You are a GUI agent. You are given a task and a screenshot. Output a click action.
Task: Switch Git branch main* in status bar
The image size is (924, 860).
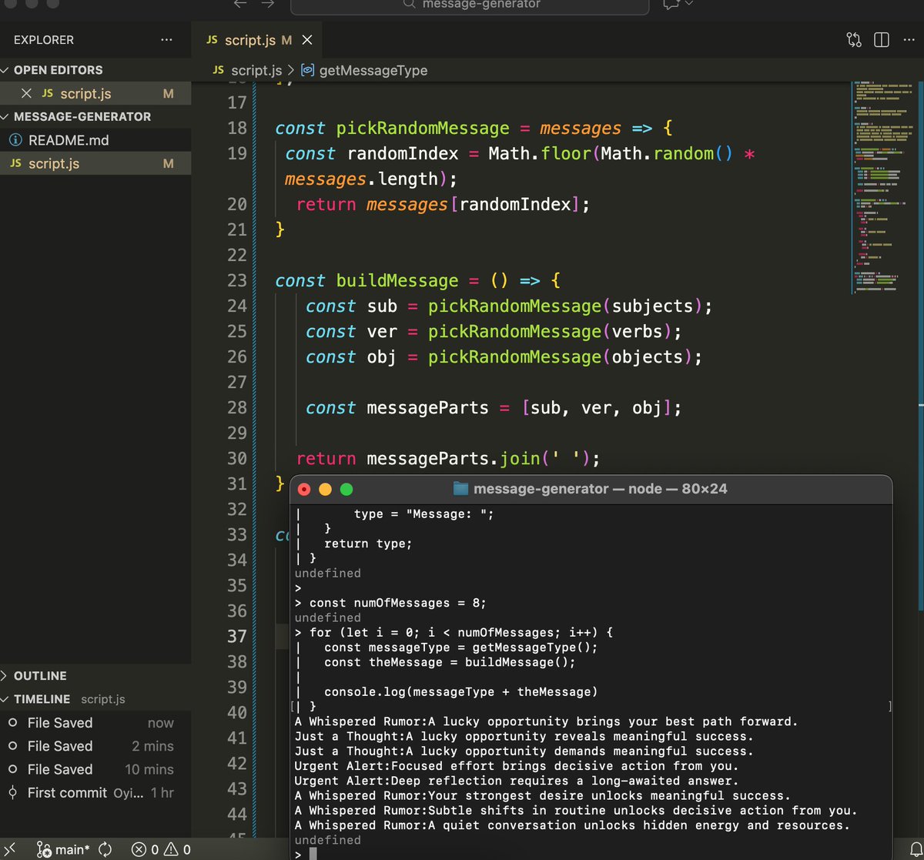[63, 849]
